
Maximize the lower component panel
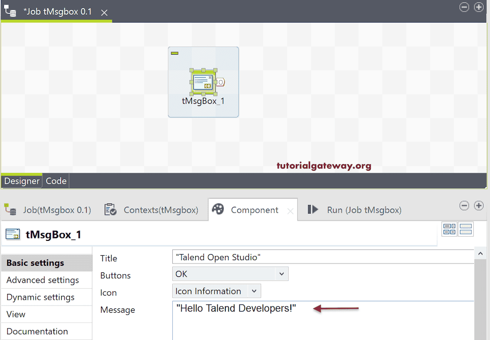(479, 205)
